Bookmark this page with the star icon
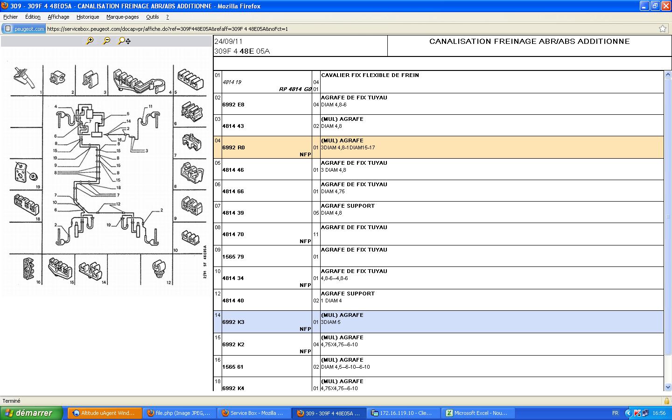672x420 pixels. [662, 28]
